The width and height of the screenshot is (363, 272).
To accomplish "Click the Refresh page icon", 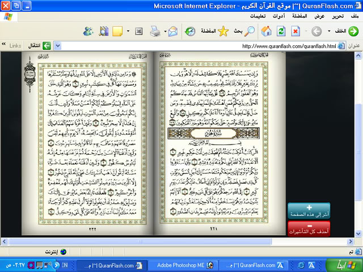I will tap(281, 31).
